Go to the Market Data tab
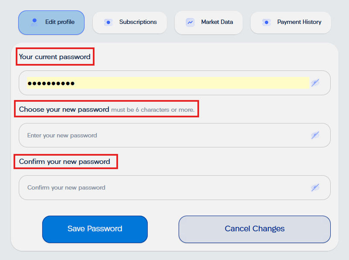The image size is (349, 260). (209, 23)
